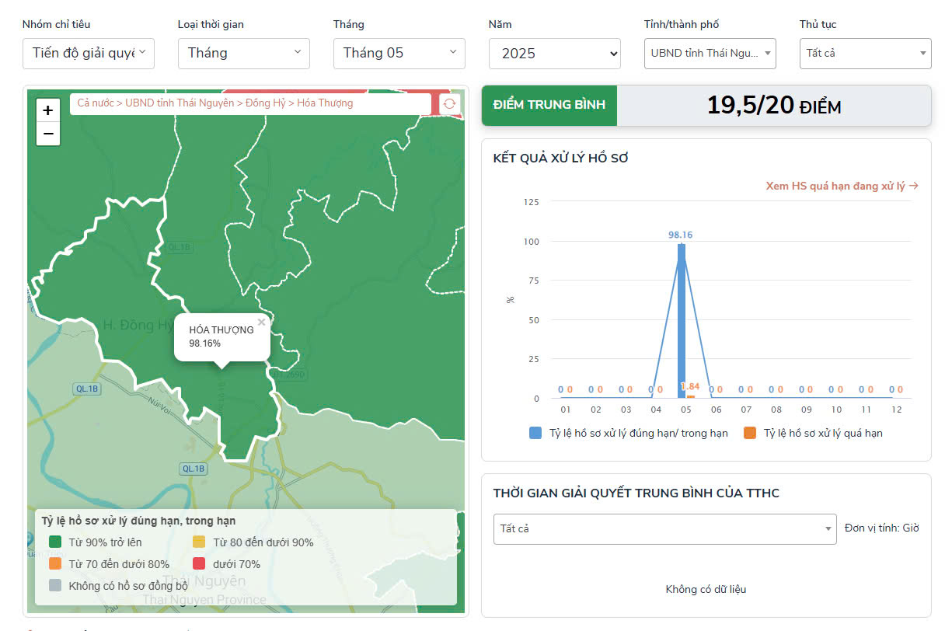Open the Tháng 05 month dropdown

pyautogui.click(x=399, y=53)
